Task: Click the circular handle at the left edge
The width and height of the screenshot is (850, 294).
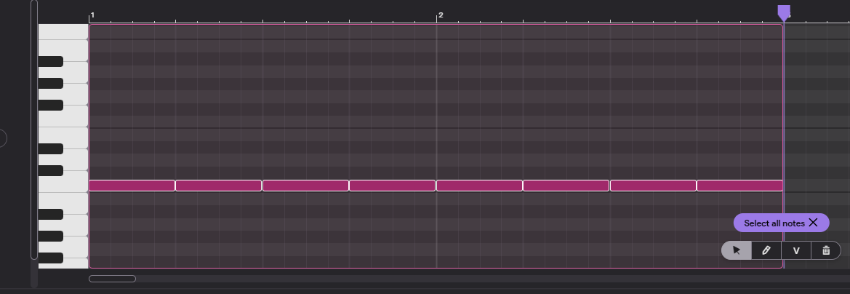Action: (x=2, y=138)
